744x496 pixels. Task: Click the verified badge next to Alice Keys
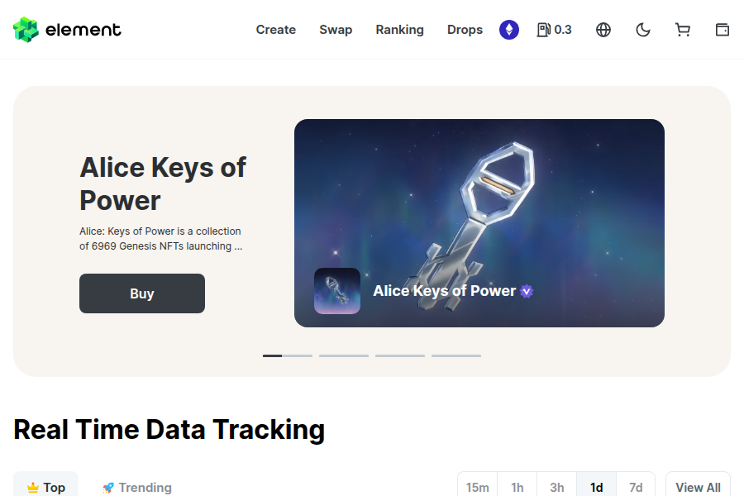[527, 291]
